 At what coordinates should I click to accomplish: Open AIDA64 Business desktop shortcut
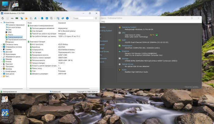(5, 115)
